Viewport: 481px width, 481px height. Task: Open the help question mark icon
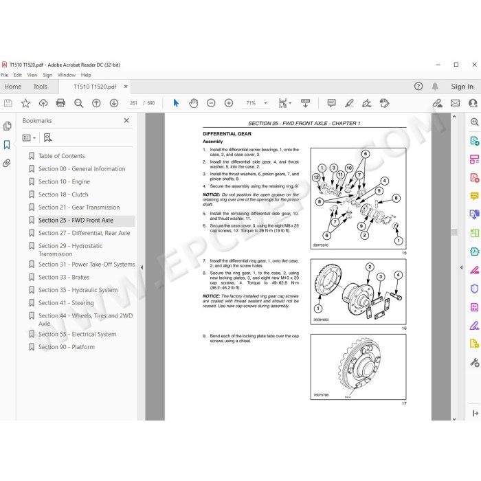click(x=418, y=87)
